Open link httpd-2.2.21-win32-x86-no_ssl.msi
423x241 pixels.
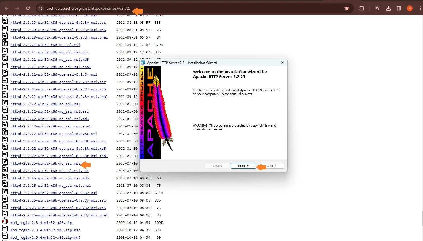pos(45,45)
